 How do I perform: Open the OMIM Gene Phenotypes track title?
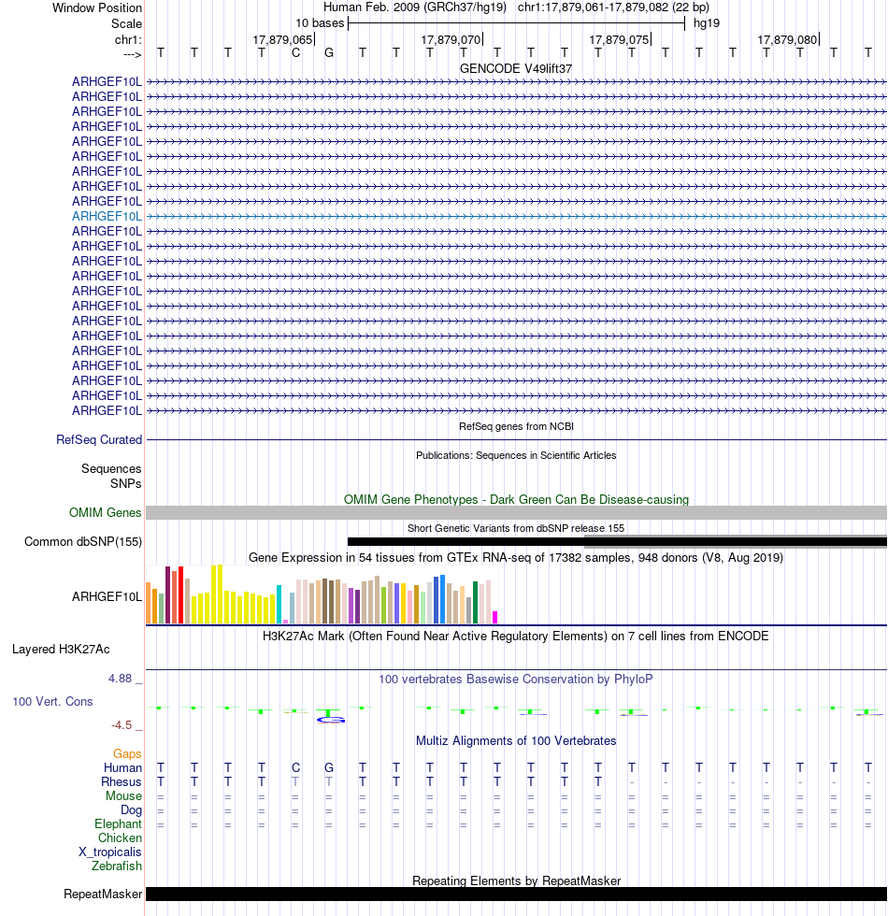[x=516, y=499]
